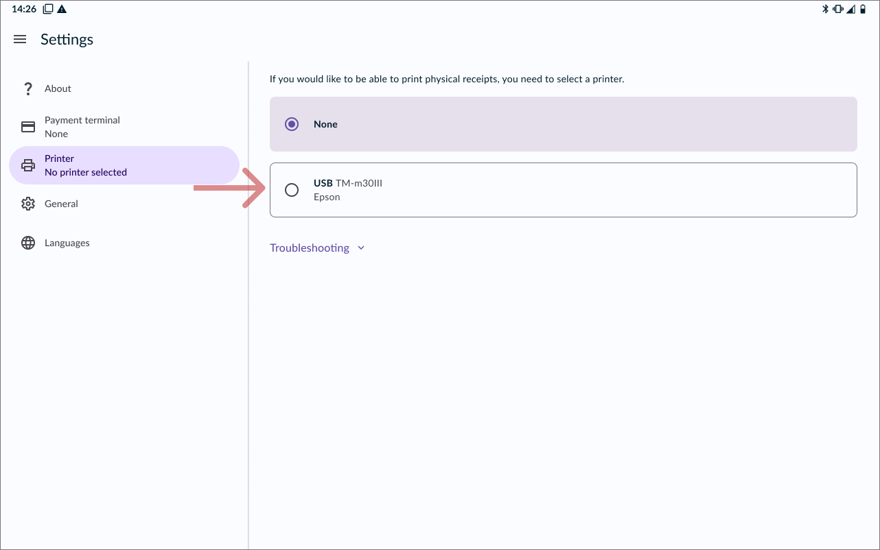Open the About settings section

pyautogui.click(x=124, y=88)
